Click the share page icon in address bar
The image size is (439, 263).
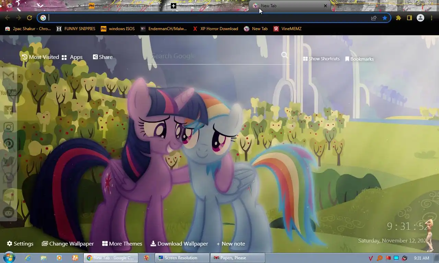click(374, 18)
